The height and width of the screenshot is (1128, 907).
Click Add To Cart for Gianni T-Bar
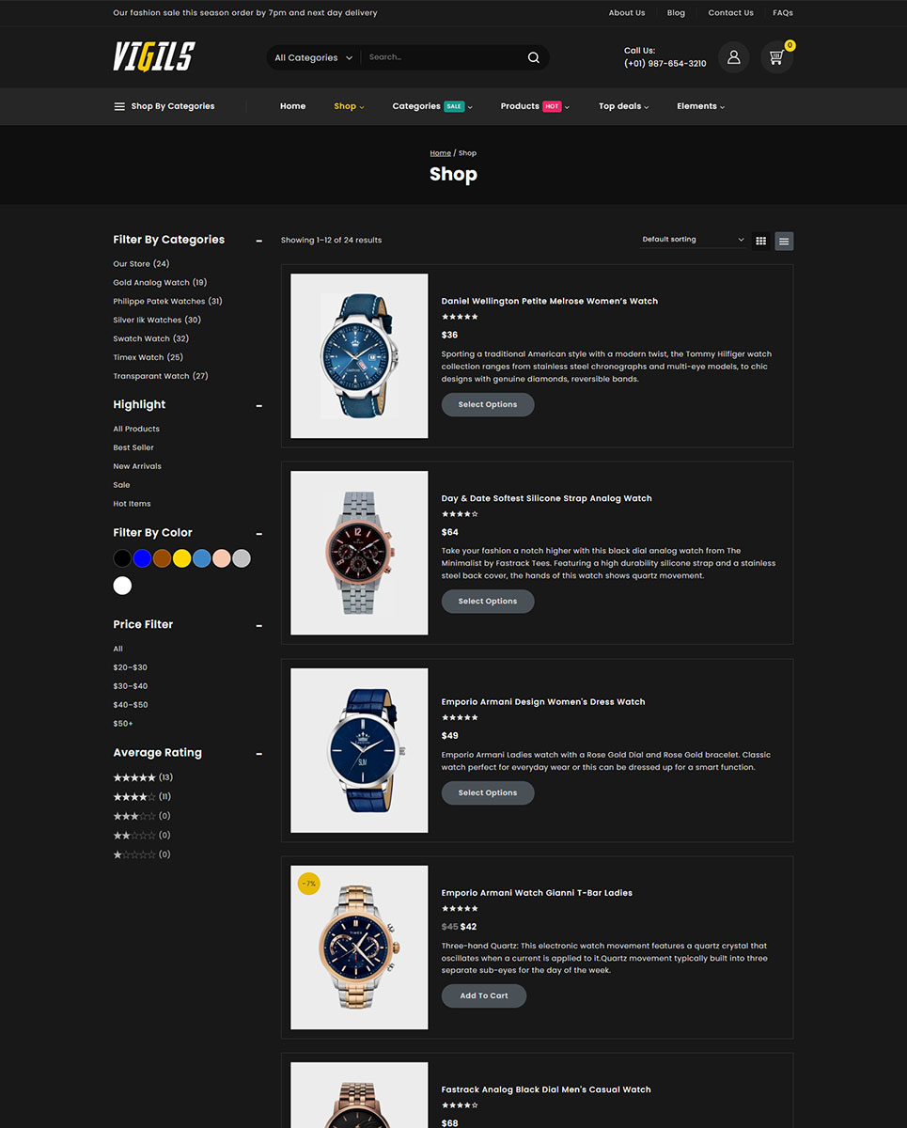[x=484, y=995]
